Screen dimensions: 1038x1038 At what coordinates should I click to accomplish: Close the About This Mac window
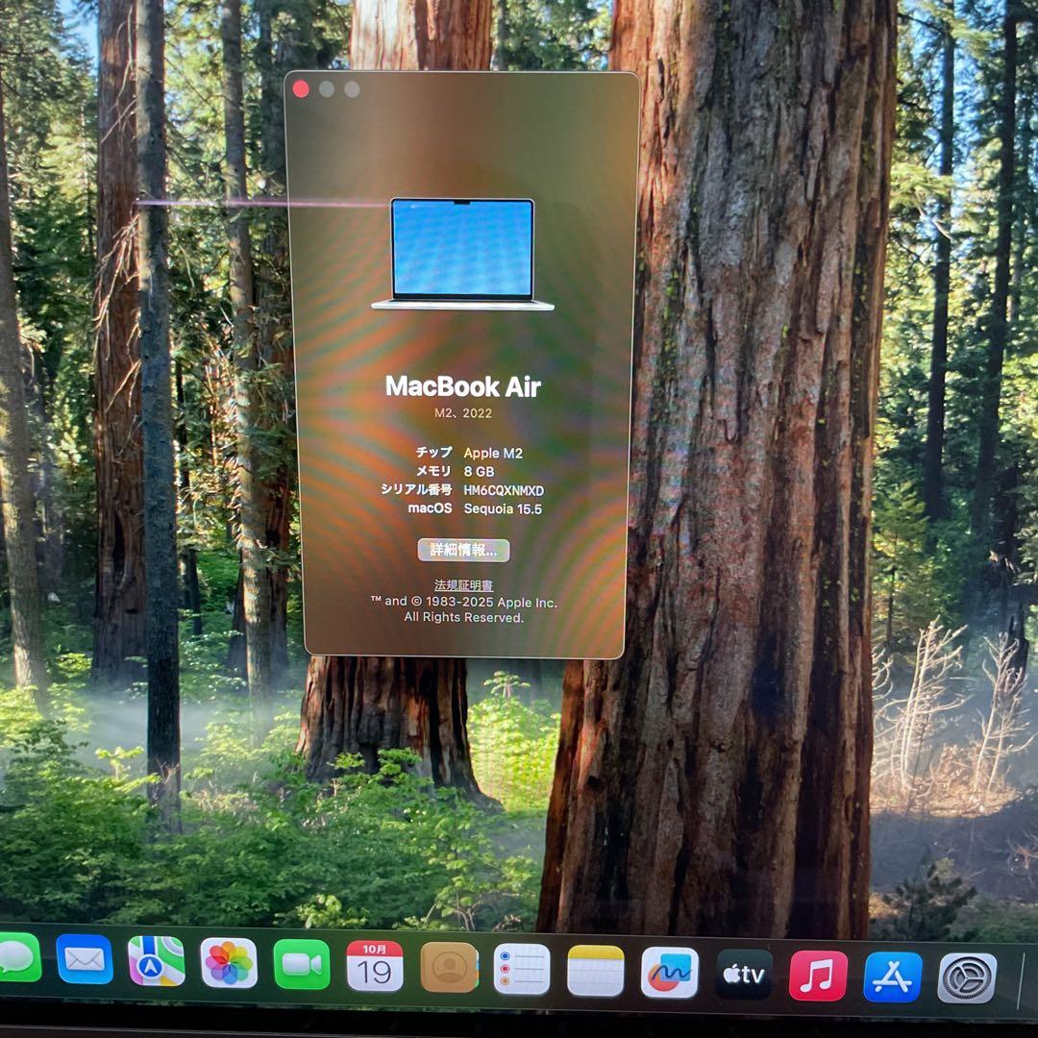[x=303, y=89]
